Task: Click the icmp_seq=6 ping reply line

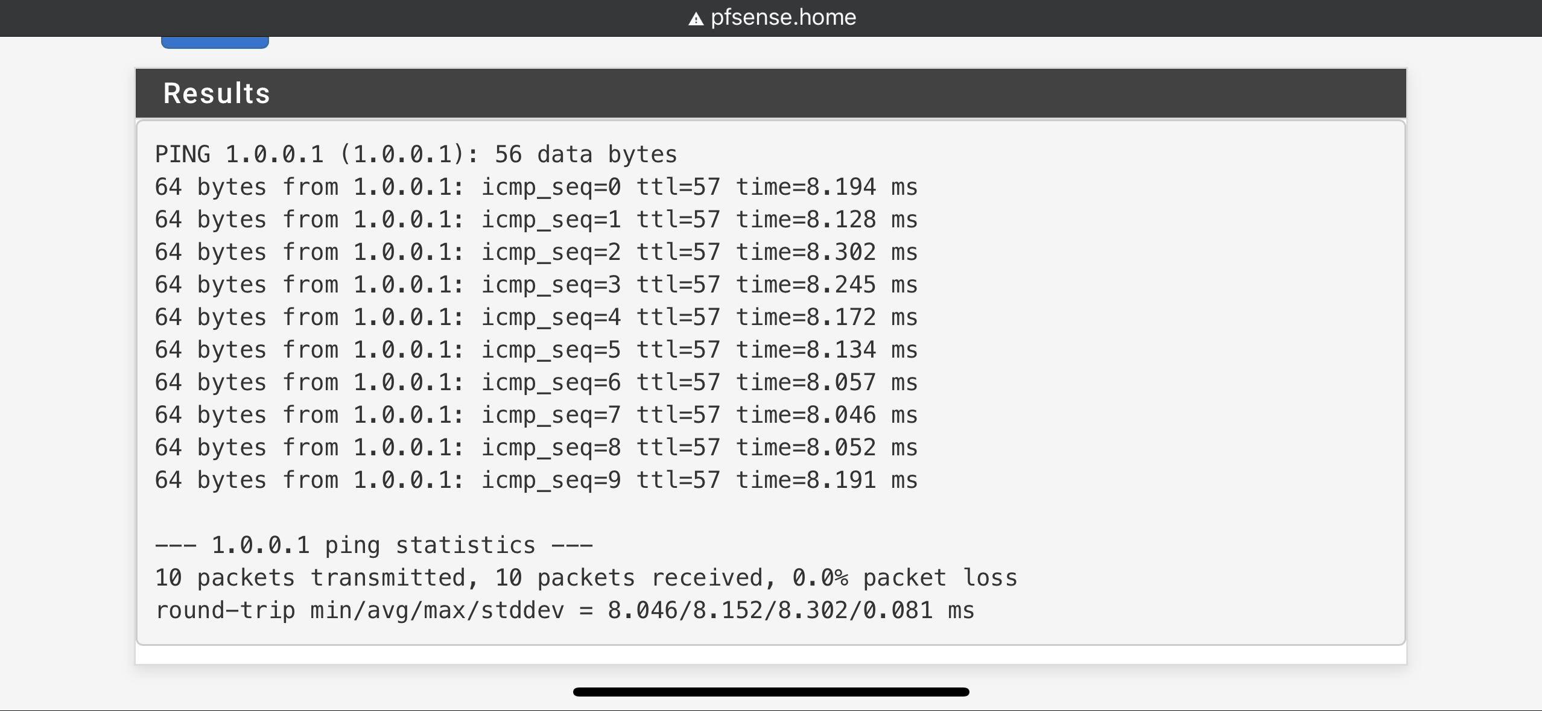Action: (536, 382)
